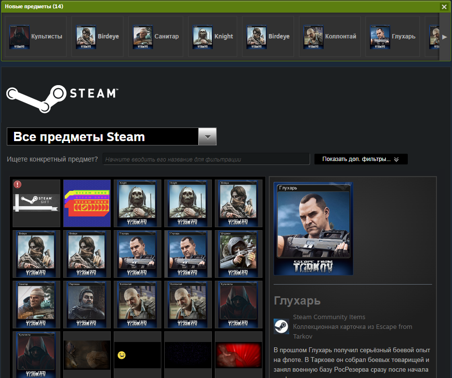Click the Новые предметы (14) title
Image resolution: width=452 pixels, height=378 pixels.
click(x=34, y=6)
